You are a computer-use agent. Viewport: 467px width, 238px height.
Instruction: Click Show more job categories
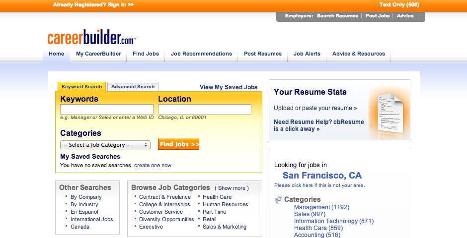[x=232, y=188]
